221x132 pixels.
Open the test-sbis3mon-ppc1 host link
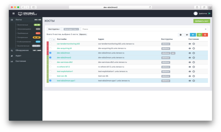[66, 81]
